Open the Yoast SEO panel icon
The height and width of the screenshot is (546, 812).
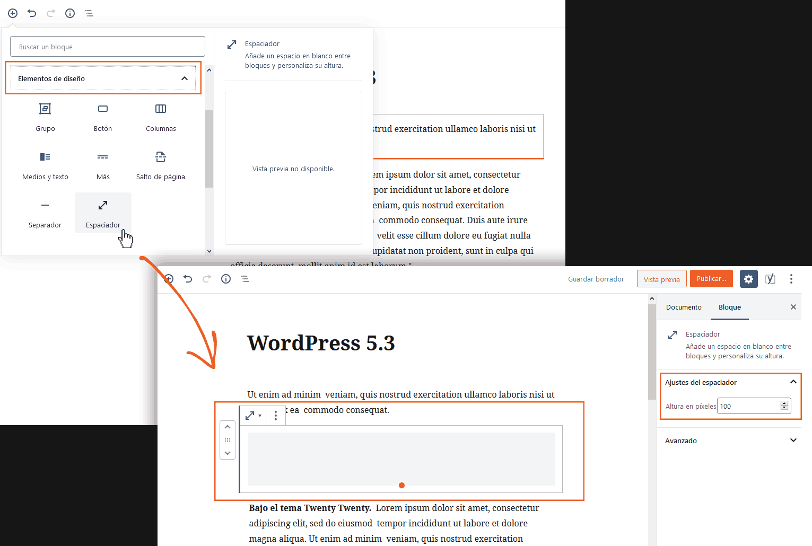(x=770, y=279)
